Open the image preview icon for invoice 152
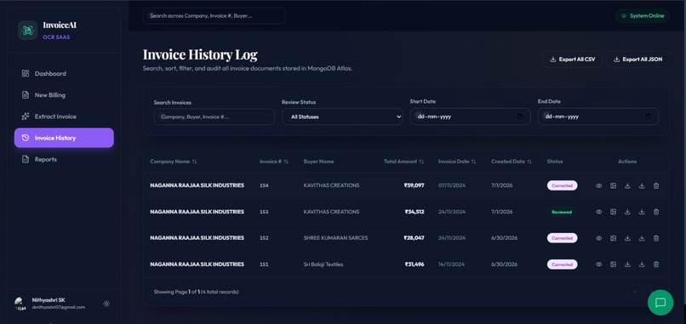The image size is (686, 324). tap(613, 238)
